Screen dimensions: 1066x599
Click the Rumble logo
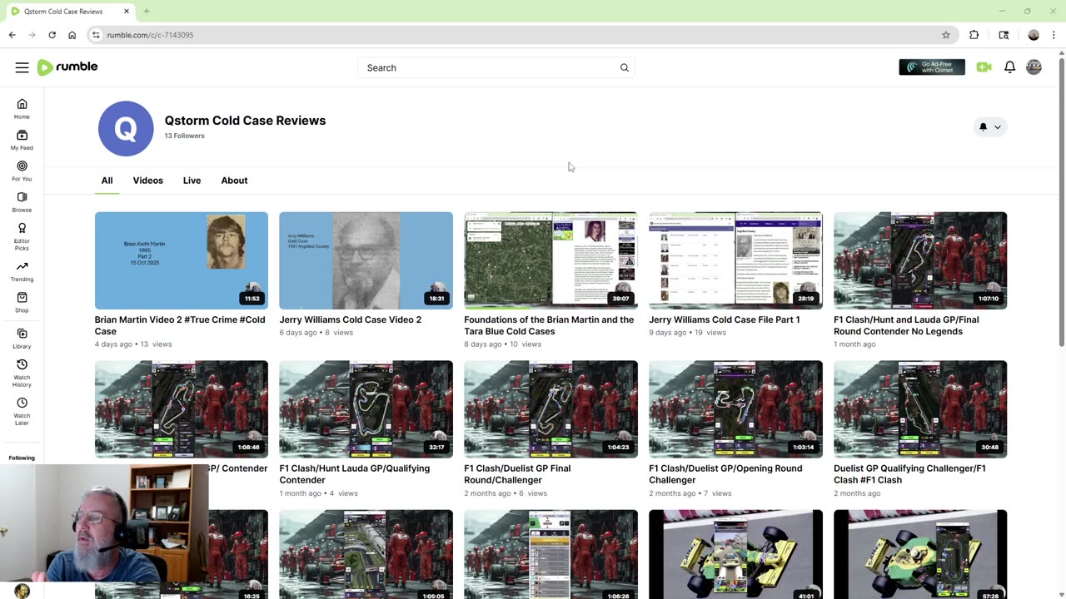[x=67, y=67]
